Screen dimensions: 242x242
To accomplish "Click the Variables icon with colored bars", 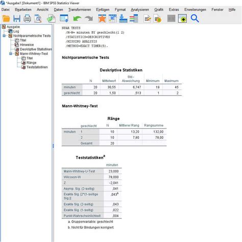I will tap(134, 18).
